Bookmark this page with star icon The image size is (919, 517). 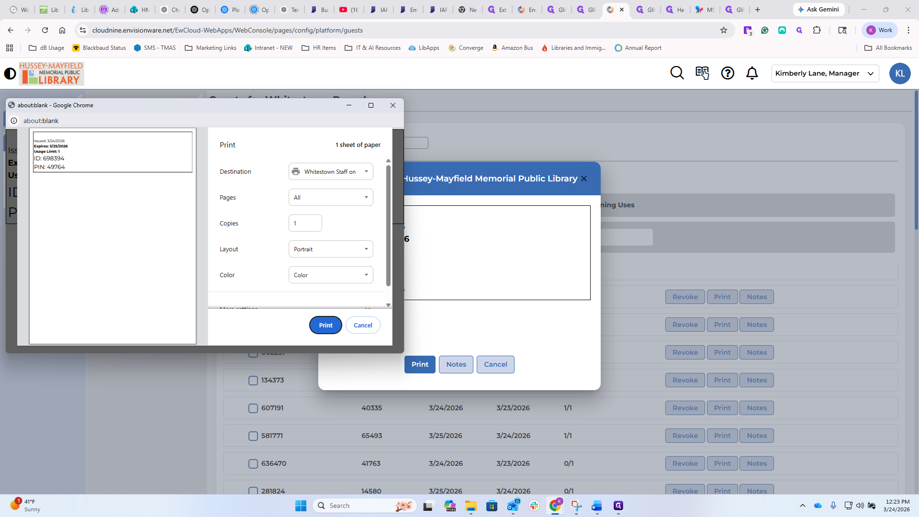[x=724, y=30]
